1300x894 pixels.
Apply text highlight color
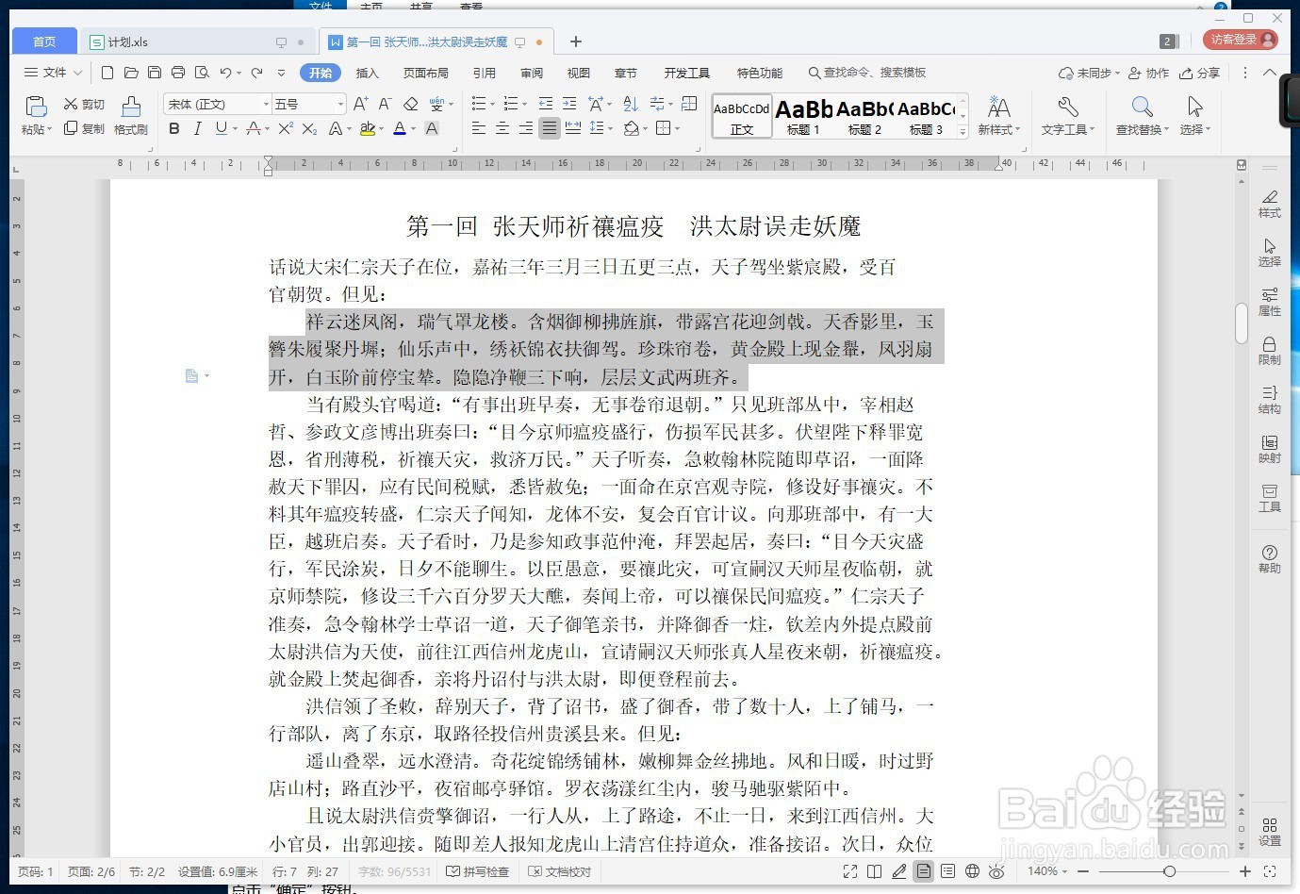(368, 128)
